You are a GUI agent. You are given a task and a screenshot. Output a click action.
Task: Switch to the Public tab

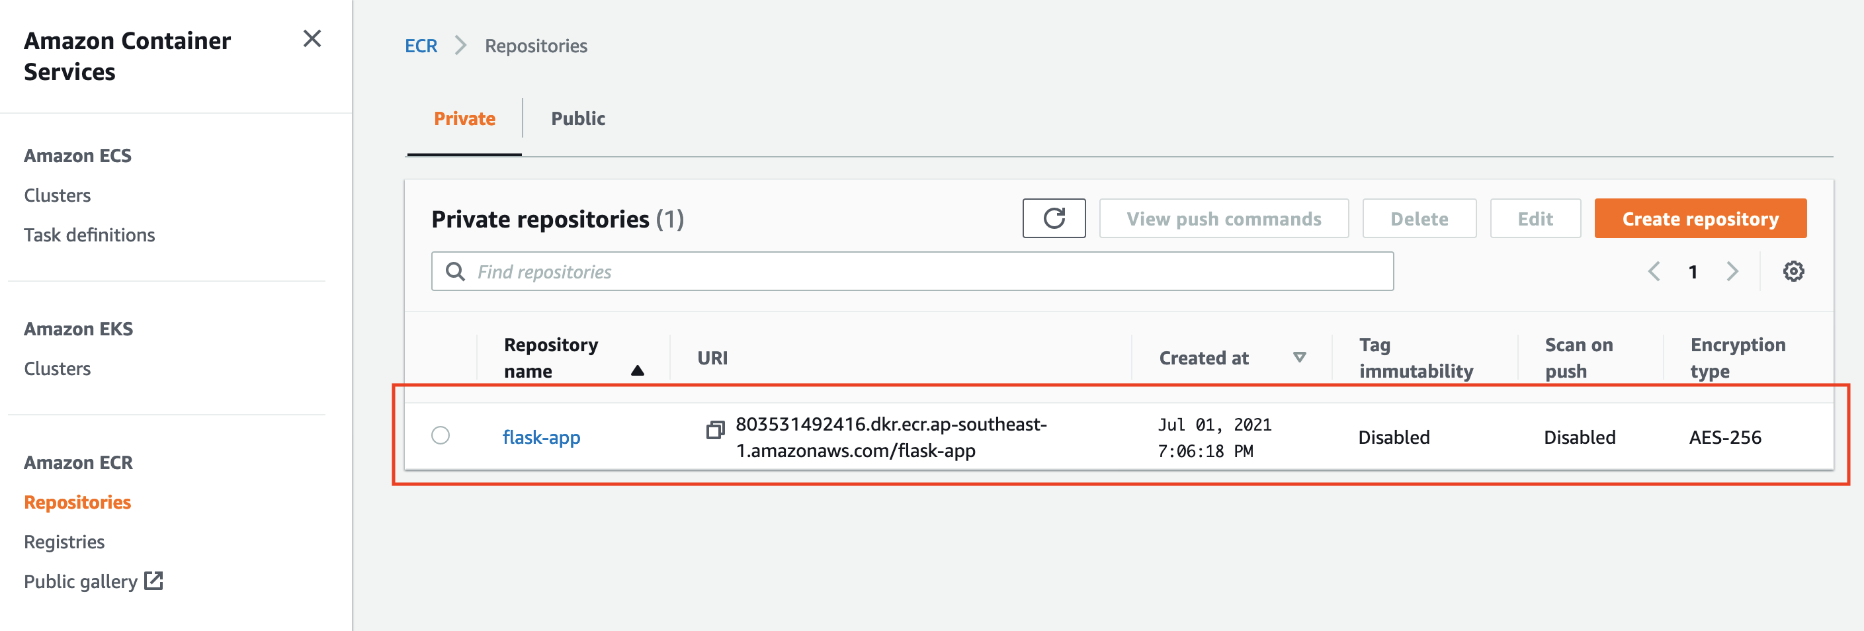click(x=578, y=118)
